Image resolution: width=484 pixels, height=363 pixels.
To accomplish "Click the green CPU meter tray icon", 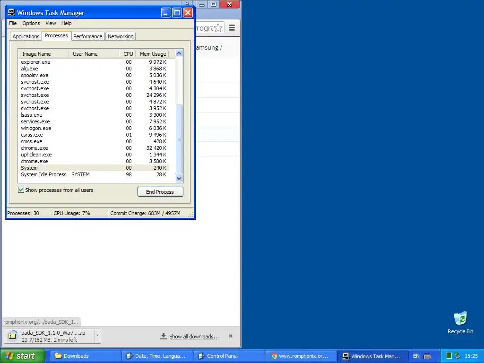I will (449, 356).
